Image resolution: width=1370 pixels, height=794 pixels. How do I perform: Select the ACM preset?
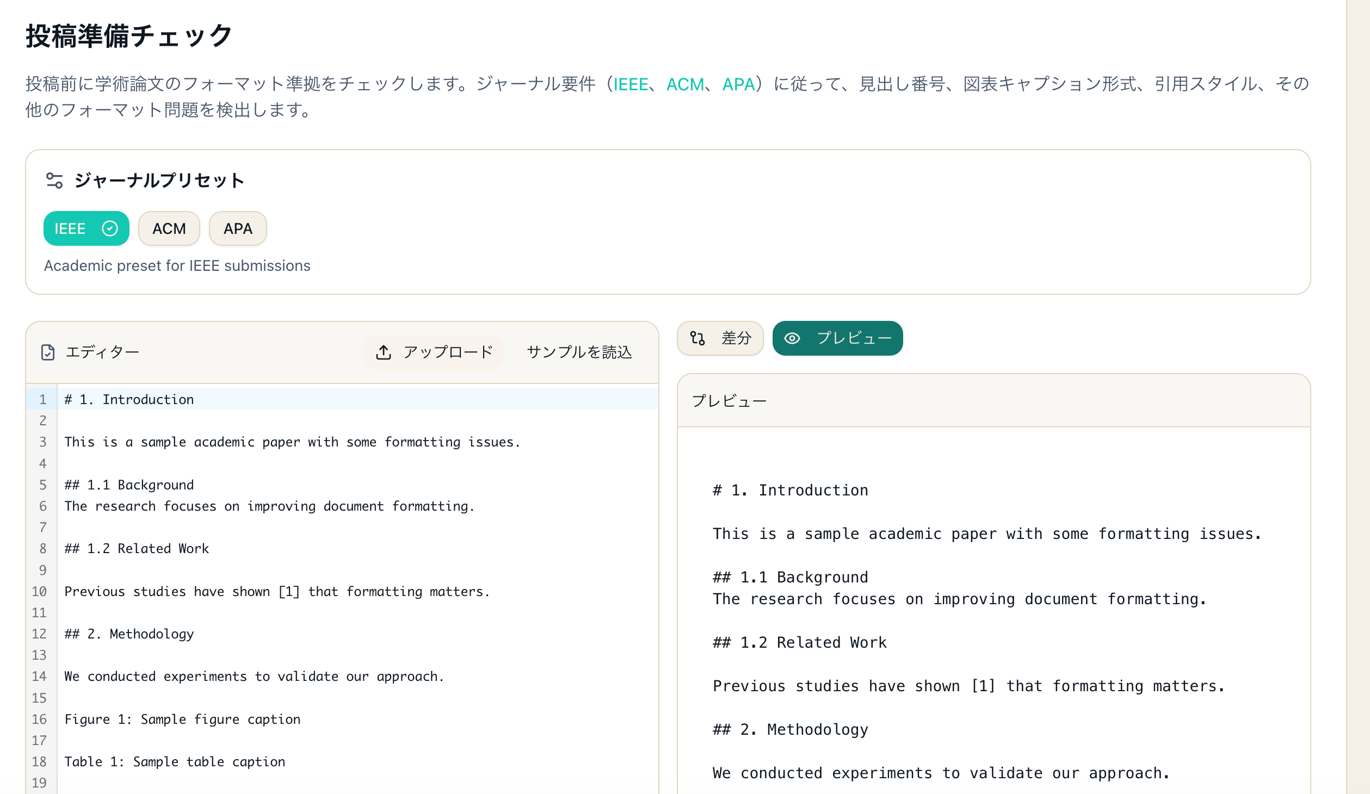[x=169, y=228]
